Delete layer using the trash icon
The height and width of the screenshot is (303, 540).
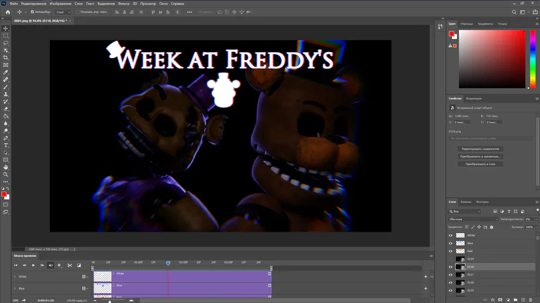530,300
